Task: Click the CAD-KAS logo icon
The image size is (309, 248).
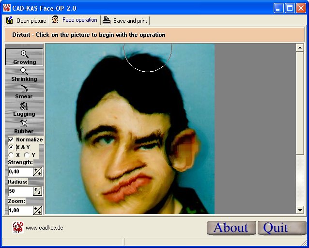Action: coord(17,227)
